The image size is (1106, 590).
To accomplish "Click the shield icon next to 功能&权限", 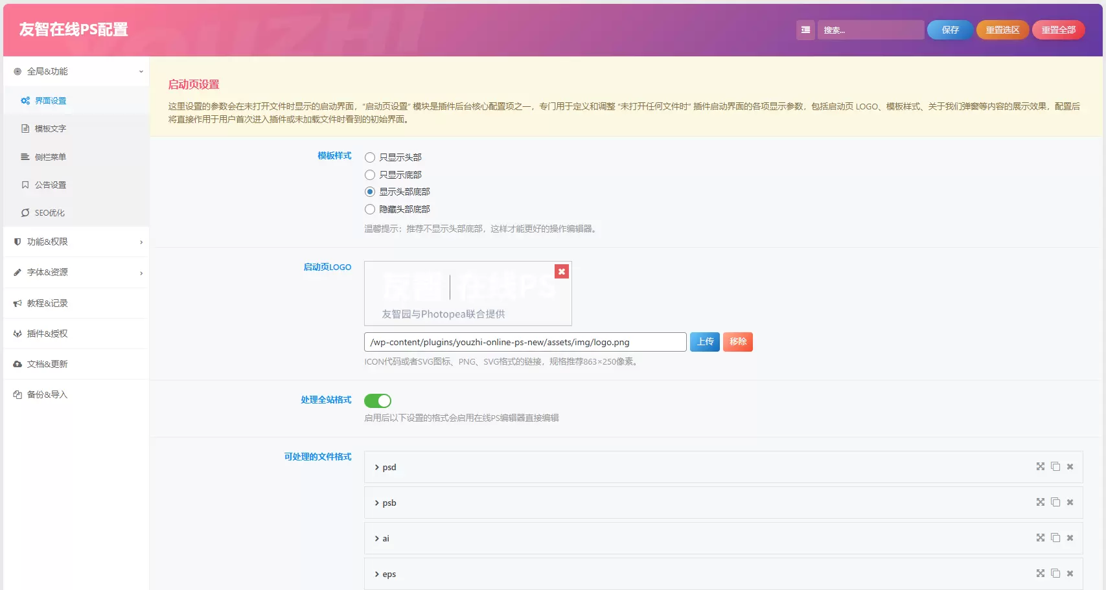I will pyautogui.click(x=17, y=242).
